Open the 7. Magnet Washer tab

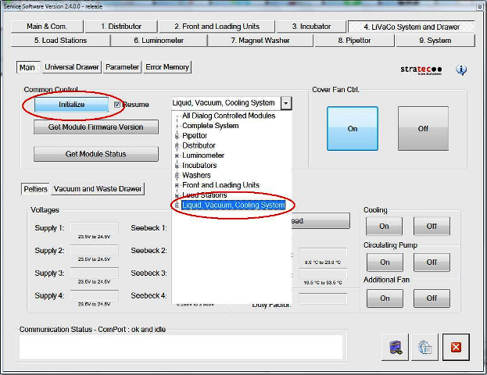(266, 40)
